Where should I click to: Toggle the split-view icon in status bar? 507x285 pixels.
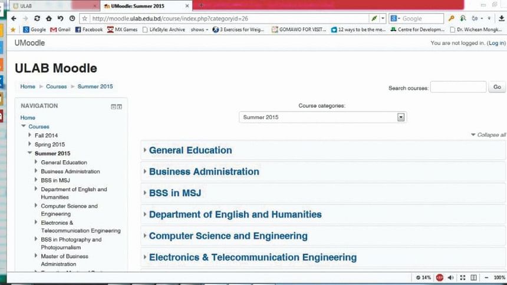[x=474, y=277]
